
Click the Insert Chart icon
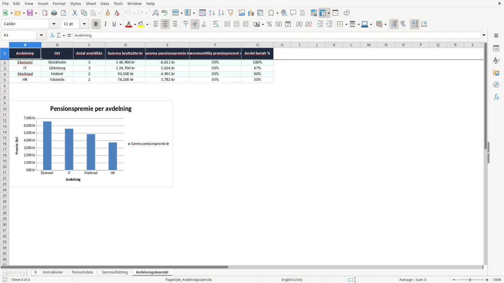pos(251,13)
